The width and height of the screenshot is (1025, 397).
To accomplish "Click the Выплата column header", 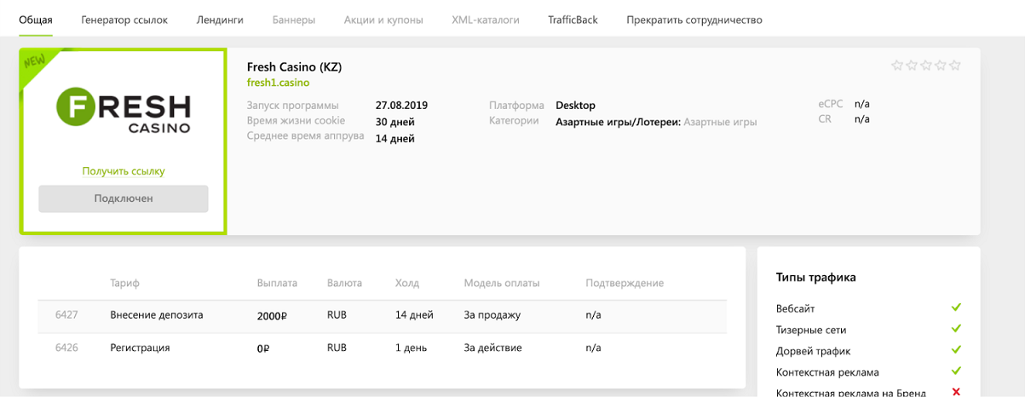I will coord(277,283).
